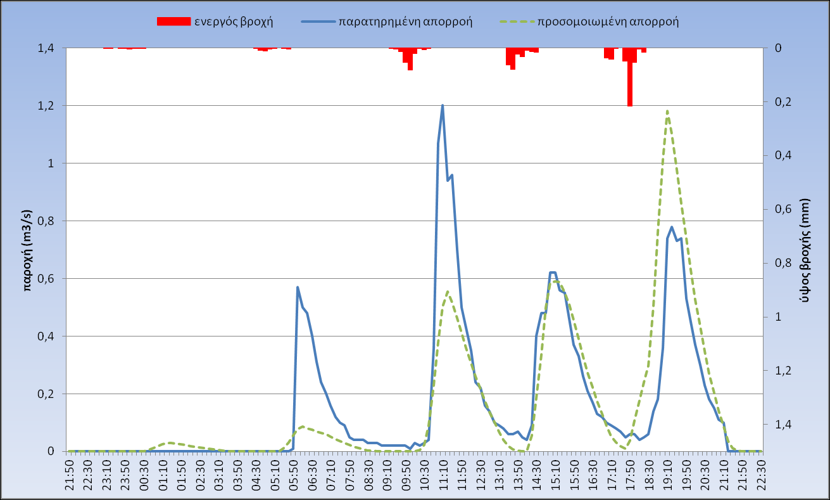Viewport: 830px width, 500px height.
Task: Click the '0,4' tick on the right rainfall axis
Action: tap(784, 156)
